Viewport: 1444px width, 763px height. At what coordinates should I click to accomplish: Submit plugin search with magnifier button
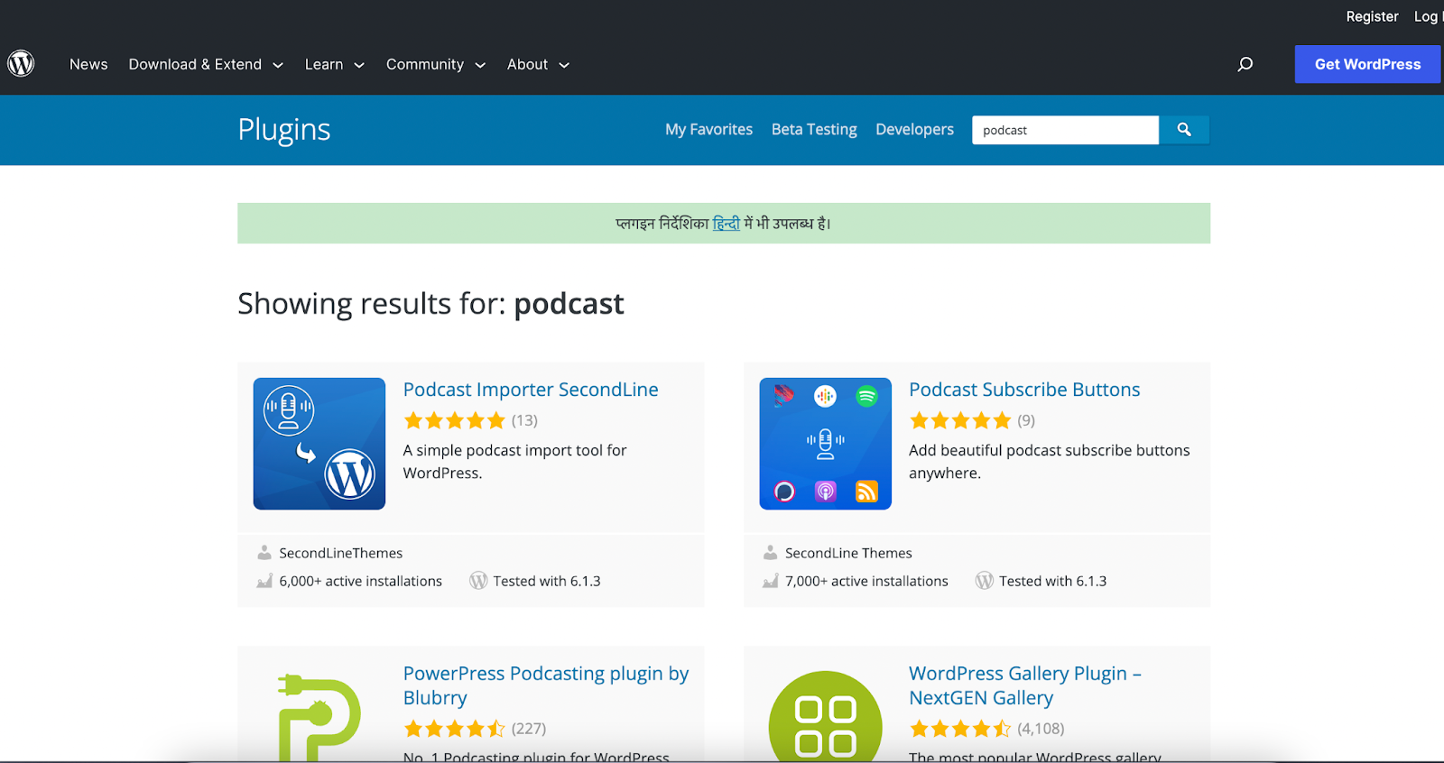click(x=1184, y=130)
